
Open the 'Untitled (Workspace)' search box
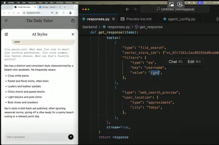[175, 9]
